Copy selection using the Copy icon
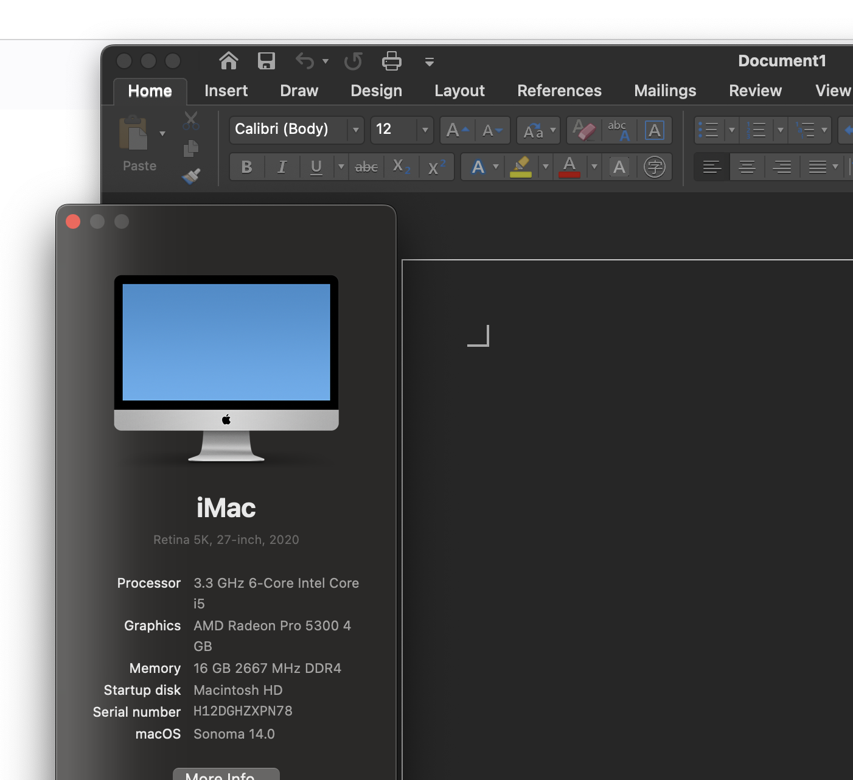The height and width of the screenshot is (780, 853). 191,148
